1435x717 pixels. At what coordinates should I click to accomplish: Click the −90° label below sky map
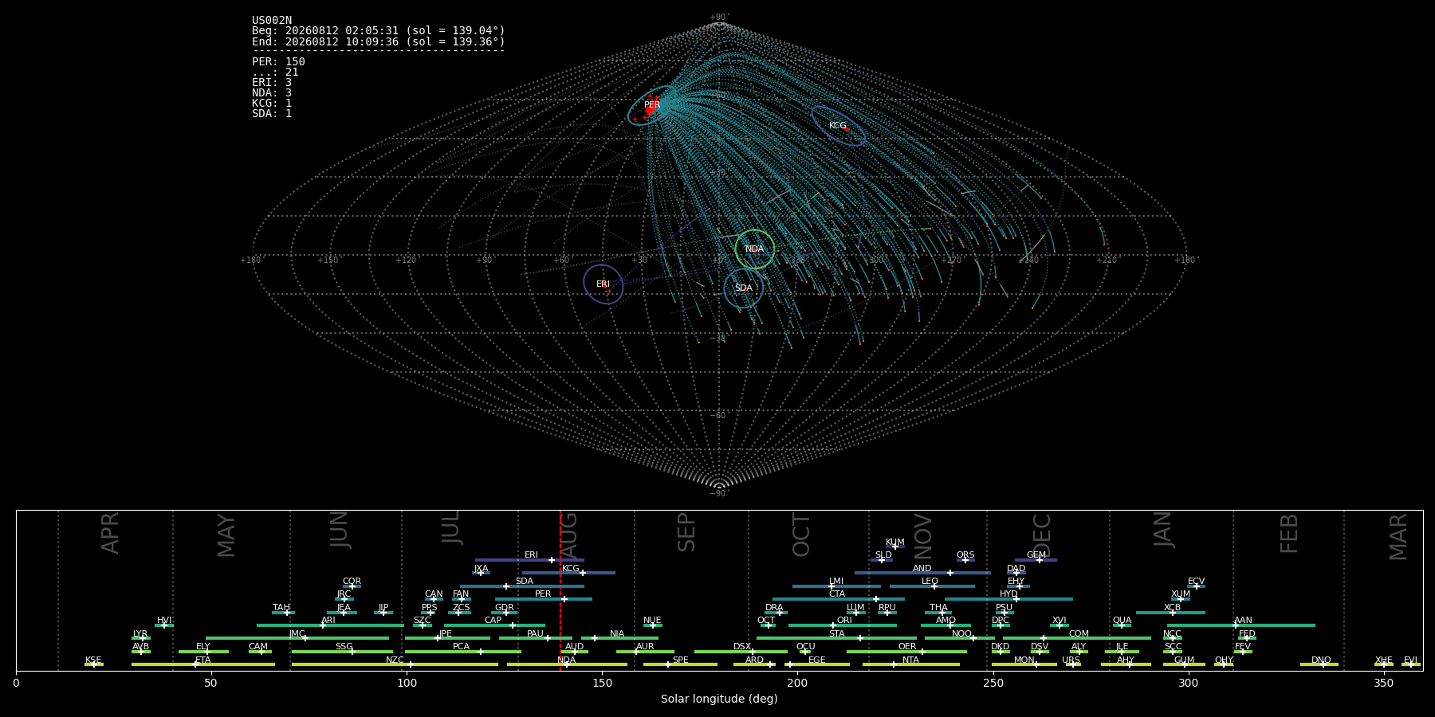point(719,494)
